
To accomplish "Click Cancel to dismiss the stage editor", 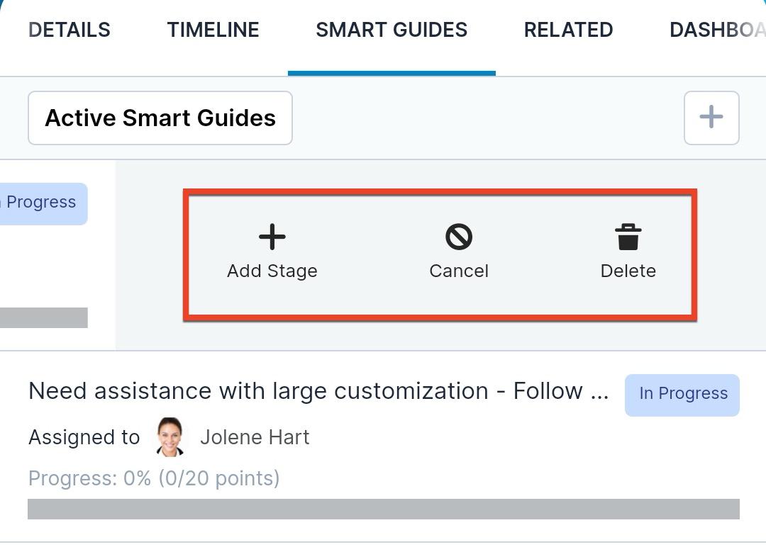I will click(x=459, y=271).
